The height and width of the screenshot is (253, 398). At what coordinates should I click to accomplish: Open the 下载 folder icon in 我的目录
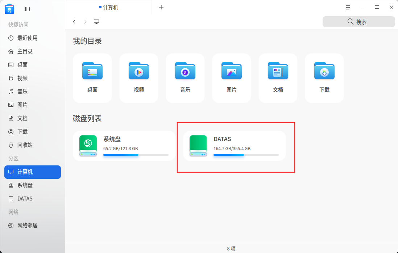click(x=324, y=71)
